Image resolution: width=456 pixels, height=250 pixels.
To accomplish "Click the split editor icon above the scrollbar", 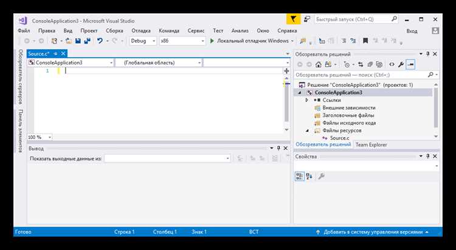I will tap(286, 71).
